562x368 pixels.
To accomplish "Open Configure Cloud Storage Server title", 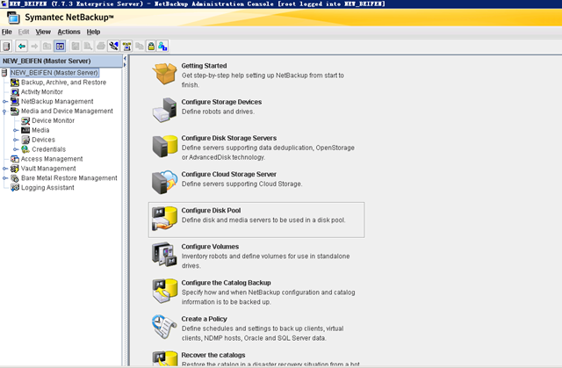I will coord(228,175).
